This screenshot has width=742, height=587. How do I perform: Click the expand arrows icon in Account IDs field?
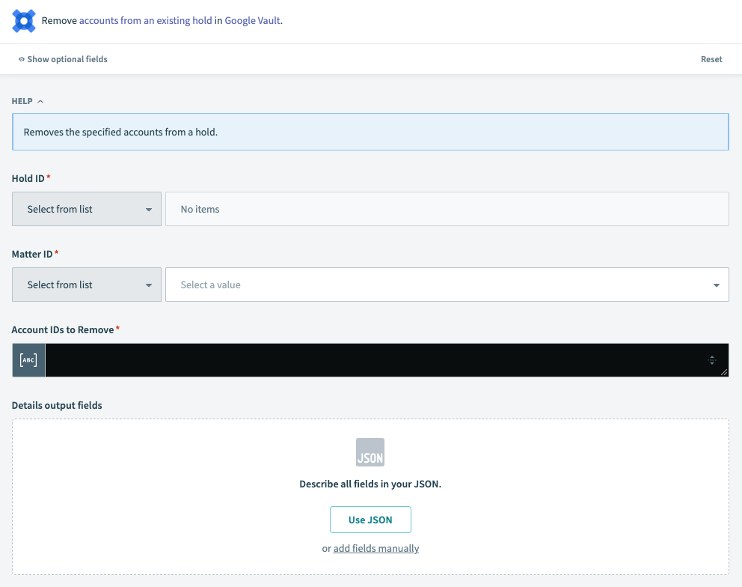[x=712, y=359]
